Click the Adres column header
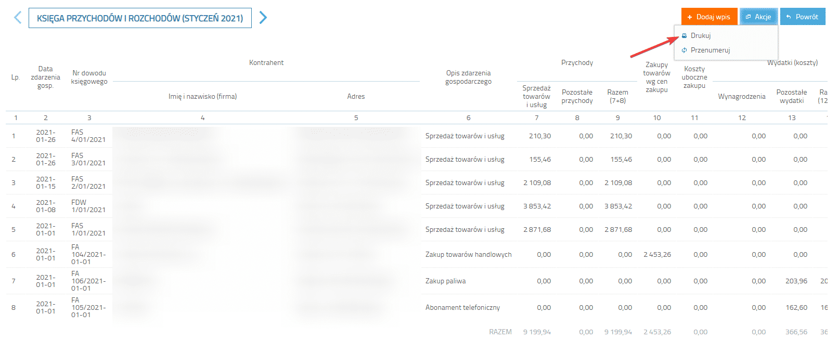Image resolution: width=838 pixels, height=340 pixels. point(356,96)
